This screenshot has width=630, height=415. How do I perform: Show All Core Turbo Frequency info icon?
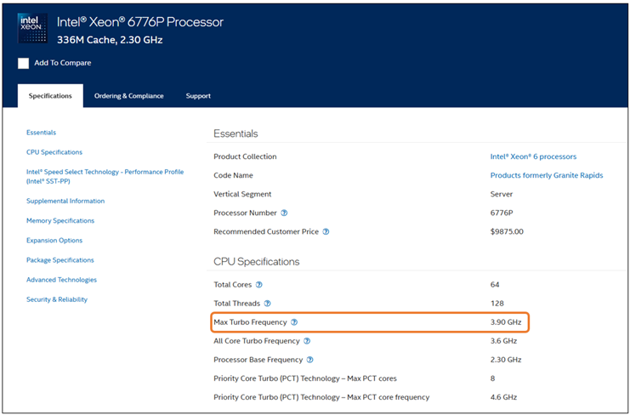(x=307, y=341)
